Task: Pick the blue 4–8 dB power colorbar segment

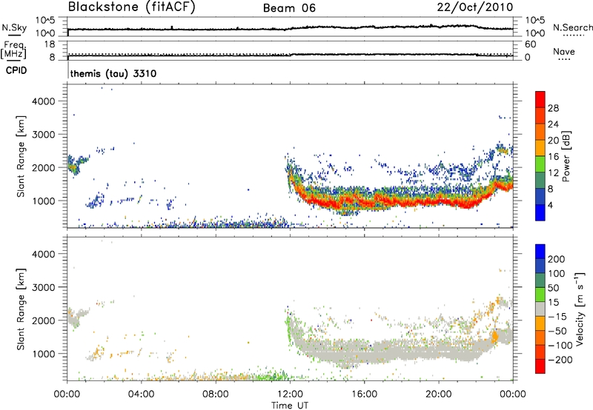Action: pos(540,196)
